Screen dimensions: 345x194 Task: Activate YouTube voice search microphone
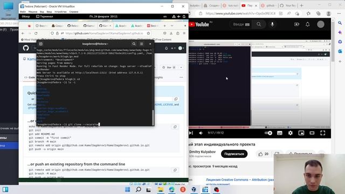272,24
